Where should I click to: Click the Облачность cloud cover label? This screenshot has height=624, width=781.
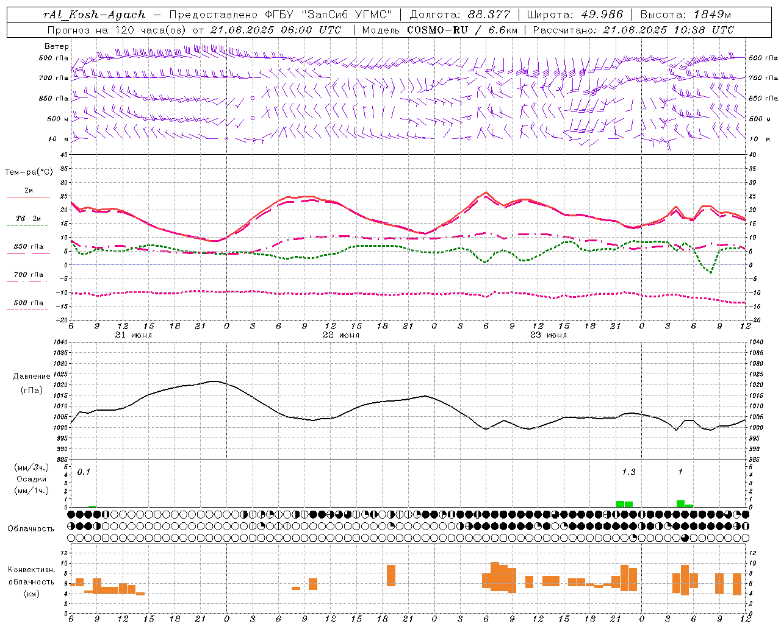click(x=31, y=528)
